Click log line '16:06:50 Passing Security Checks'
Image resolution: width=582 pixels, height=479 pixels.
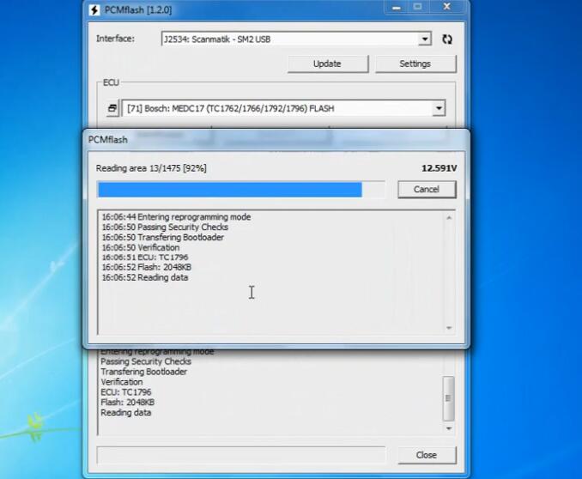click(165, 227)
